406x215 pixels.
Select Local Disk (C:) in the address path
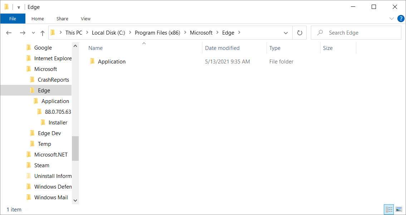(108, 33)
